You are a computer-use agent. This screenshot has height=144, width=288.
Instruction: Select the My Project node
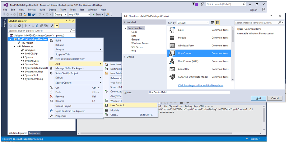(x=27, y=43)
